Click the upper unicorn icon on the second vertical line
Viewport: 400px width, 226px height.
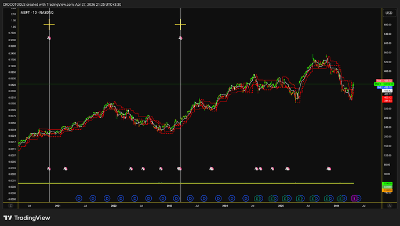[180, 38]
